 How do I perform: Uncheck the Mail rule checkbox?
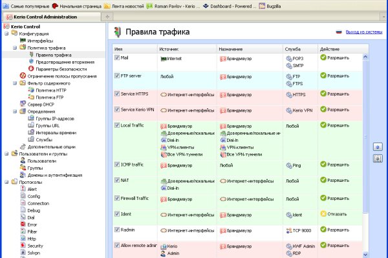point(117,57)
